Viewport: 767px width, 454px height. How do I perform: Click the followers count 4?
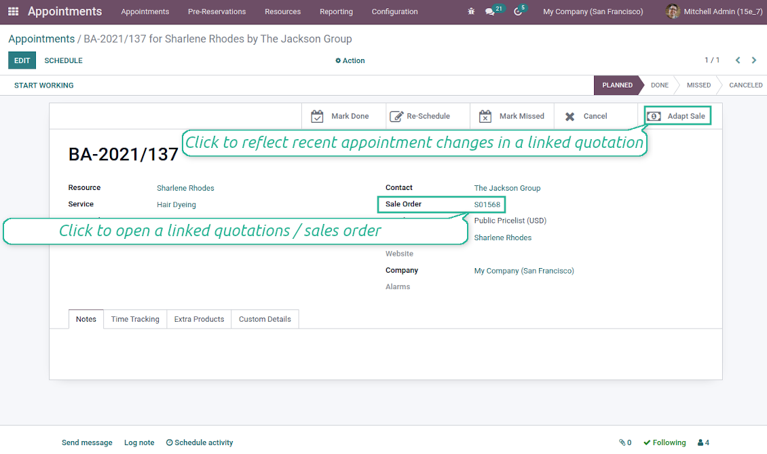coord(707,442)
